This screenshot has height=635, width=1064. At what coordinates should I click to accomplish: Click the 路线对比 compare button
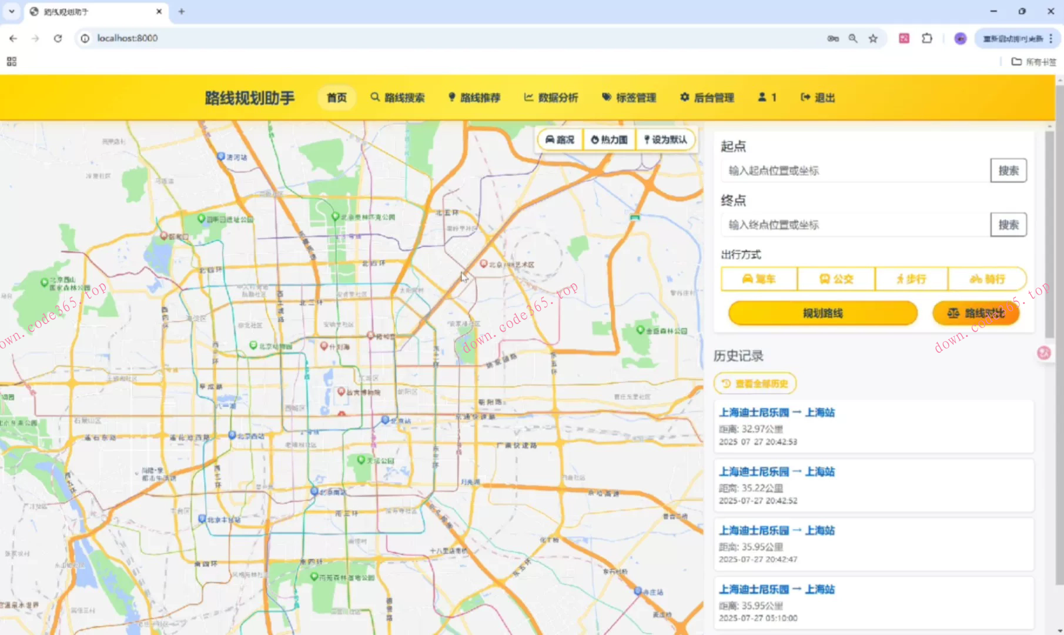tap(976, 313)
